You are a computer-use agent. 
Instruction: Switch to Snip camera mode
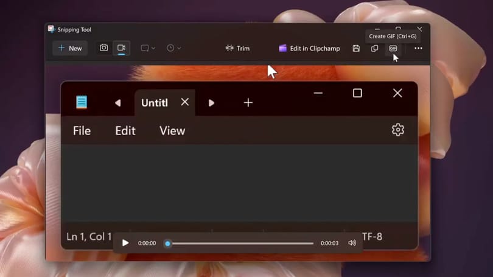[103, 48]
